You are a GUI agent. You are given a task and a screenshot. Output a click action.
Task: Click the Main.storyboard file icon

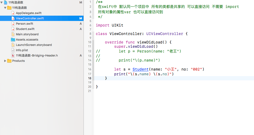13,34
